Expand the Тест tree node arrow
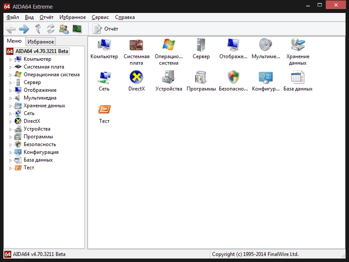 [10, 168]
